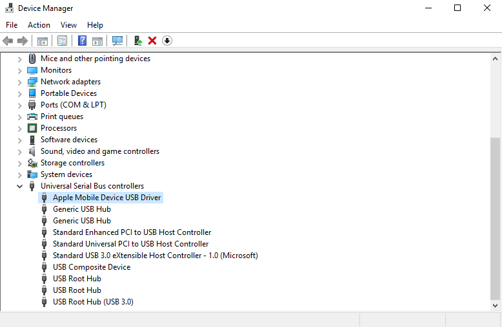Collapse the Universal Serial Bus controllers node
502x327 pixels.
pyautogui.click(x=19, y=186)
